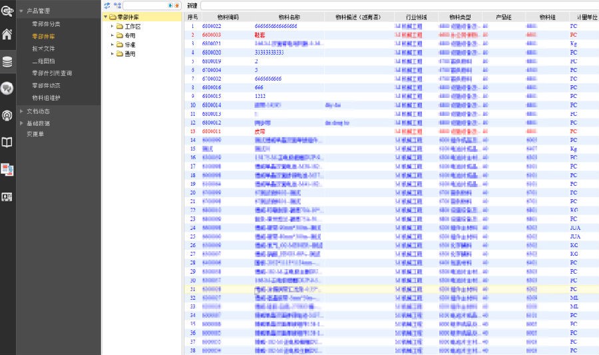Viewport: 599px width, 355px height.
Task: Click the tree structure icon beside refresh
Action: coord(117,5)
